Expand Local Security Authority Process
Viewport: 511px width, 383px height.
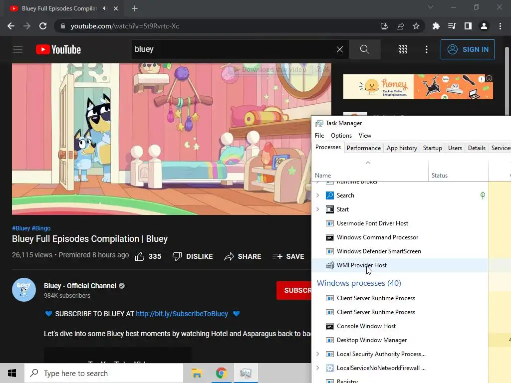point(318,354)
